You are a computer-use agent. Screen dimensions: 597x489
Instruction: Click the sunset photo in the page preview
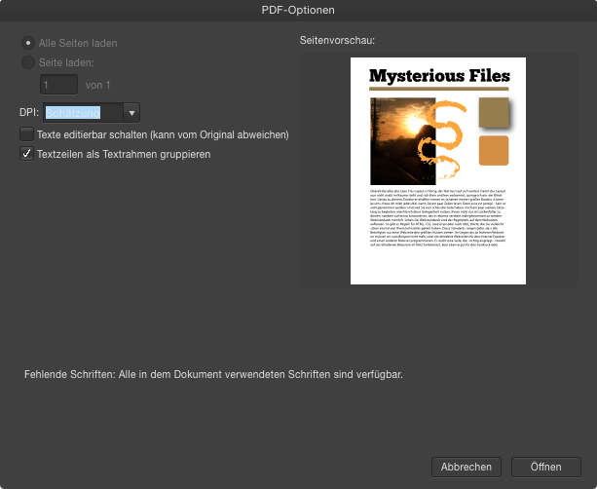tap(401, 139)
